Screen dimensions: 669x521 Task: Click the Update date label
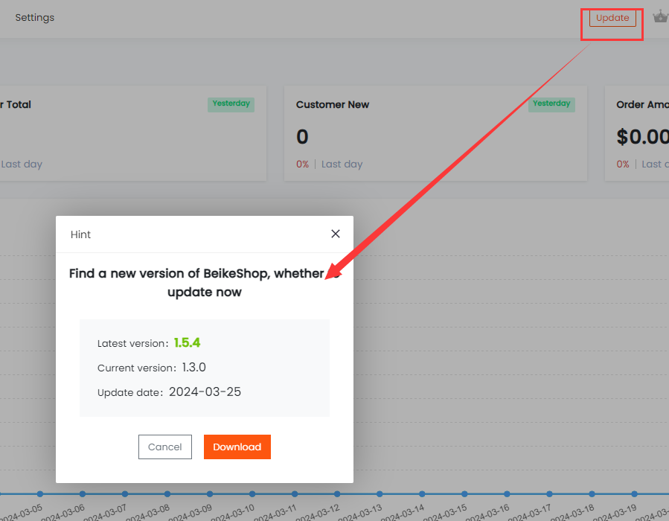point(130,392)
